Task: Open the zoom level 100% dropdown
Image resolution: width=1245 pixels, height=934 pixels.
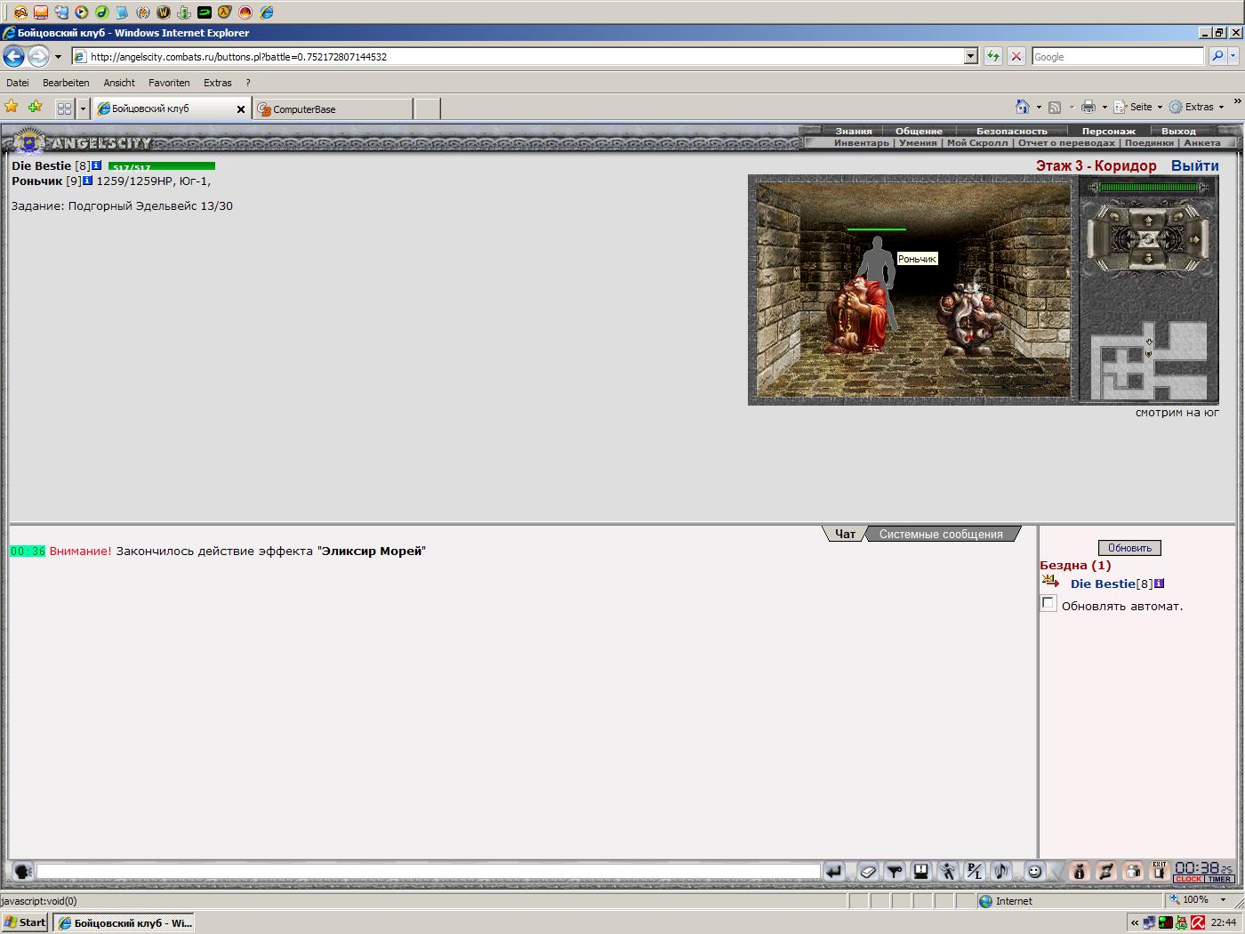Action: click(1223, 900)
